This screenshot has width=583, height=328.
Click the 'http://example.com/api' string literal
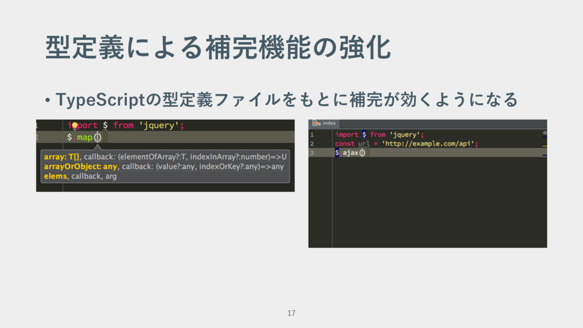[x=428, y=143]
